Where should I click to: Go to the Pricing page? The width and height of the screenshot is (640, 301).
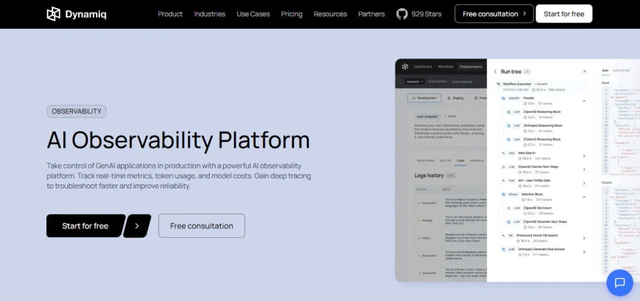click(292, 14)
